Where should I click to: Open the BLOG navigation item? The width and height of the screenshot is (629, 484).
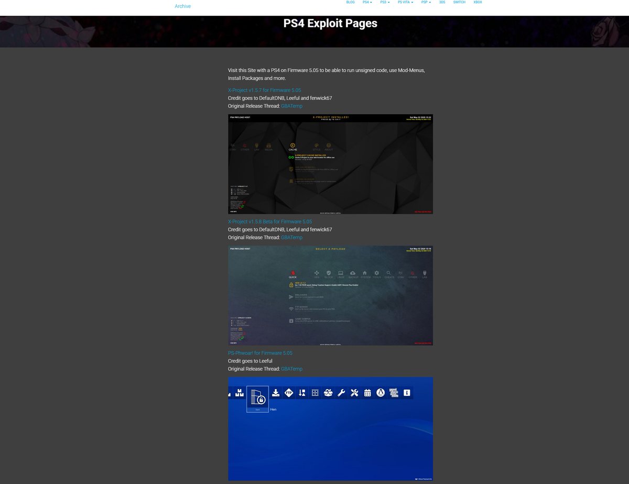pos(350,2)
